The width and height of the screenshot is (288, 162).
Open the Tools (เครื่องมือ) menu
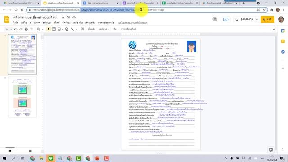coord(78,22)
